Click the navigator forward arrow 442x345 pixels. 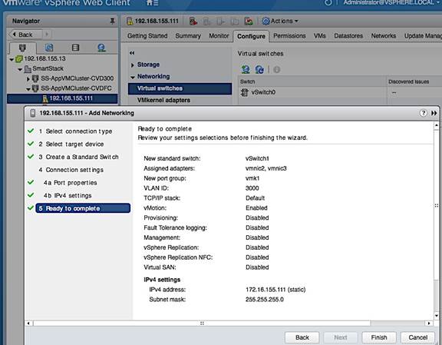pyautogui.click(x=47, y=35)
